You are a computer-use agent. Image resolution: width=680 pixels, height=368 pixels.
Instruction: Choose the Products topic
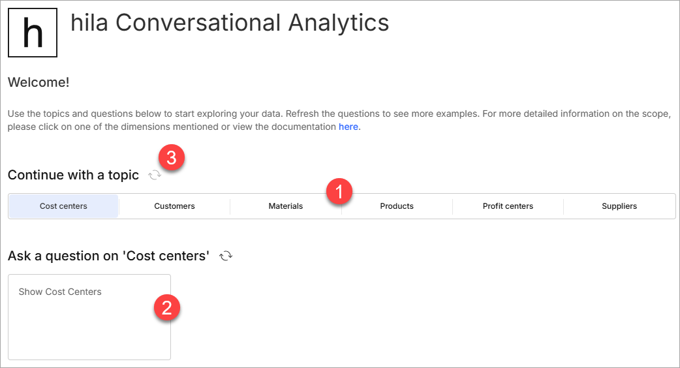coord(397,206)
